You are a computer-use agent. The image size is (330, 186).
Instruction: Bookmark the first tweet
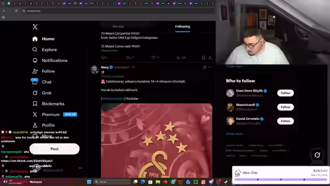coord(204,57)
